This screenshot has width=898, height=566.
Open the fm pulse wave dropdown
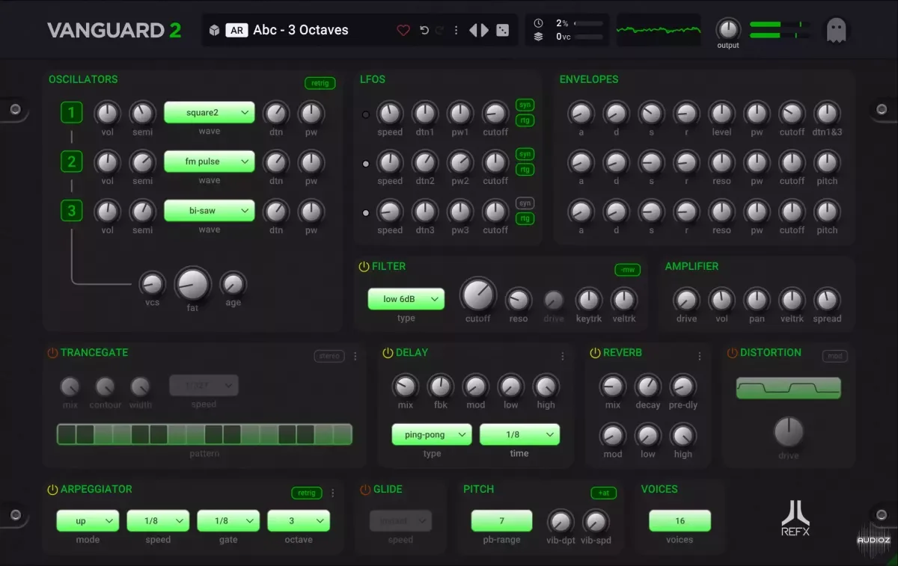pyautogui.click(x=210, y=162)
